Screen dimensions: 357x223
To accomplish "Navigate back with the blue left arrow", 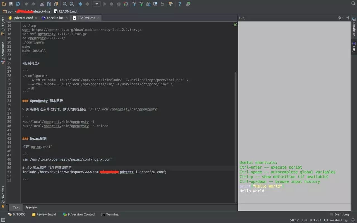I will (x=80, y=4).
